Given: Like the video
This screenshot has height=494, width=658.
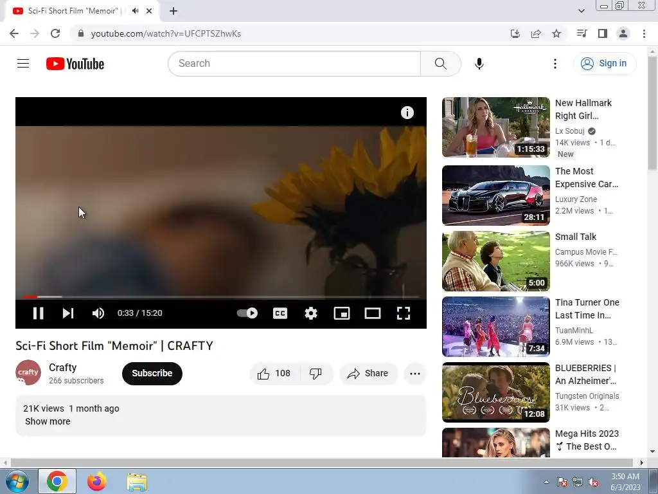Looking at the screenshot, I should [x=274, y=373].
